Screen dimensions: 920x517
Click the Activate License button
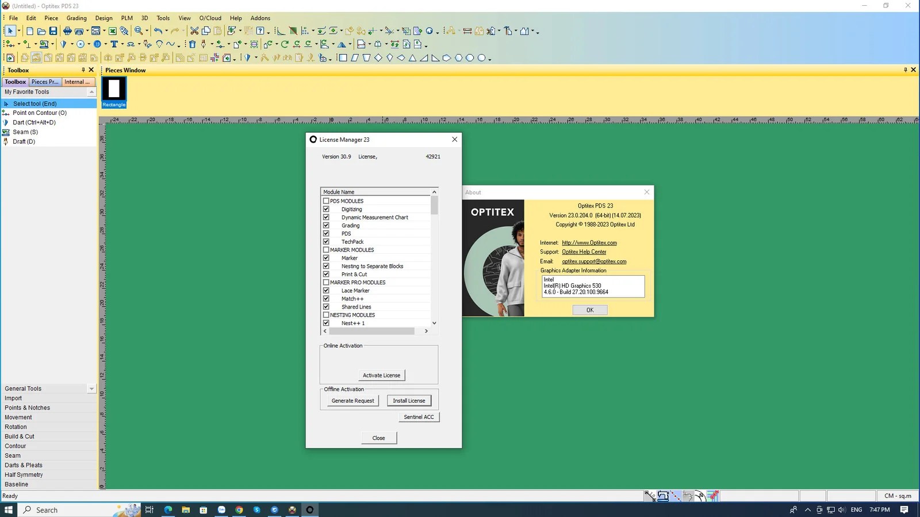point(381,375)
